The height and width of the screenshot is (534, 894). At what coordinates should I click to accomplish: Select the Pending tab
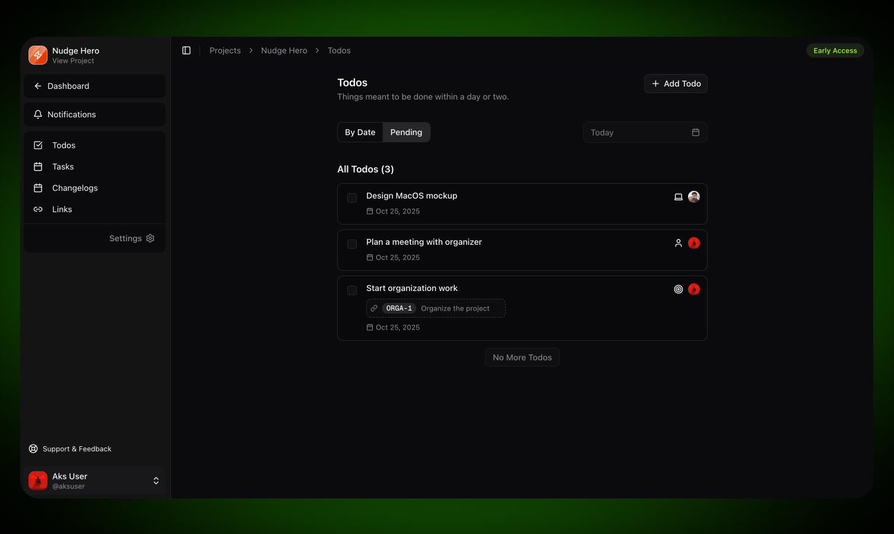pos(406,132)
